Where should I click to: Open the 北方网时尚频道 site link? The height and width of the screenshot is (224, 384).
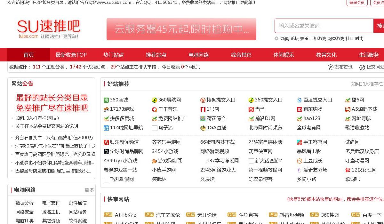click(265, 128)
